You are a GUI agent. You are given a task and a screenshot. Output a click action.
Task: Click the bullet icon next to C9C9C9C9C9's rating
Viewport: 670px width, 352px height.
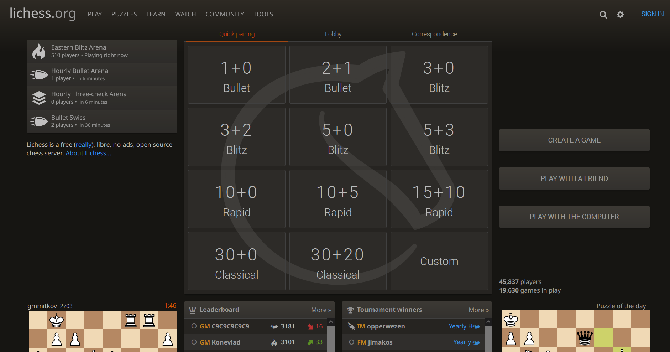[273, 326]
